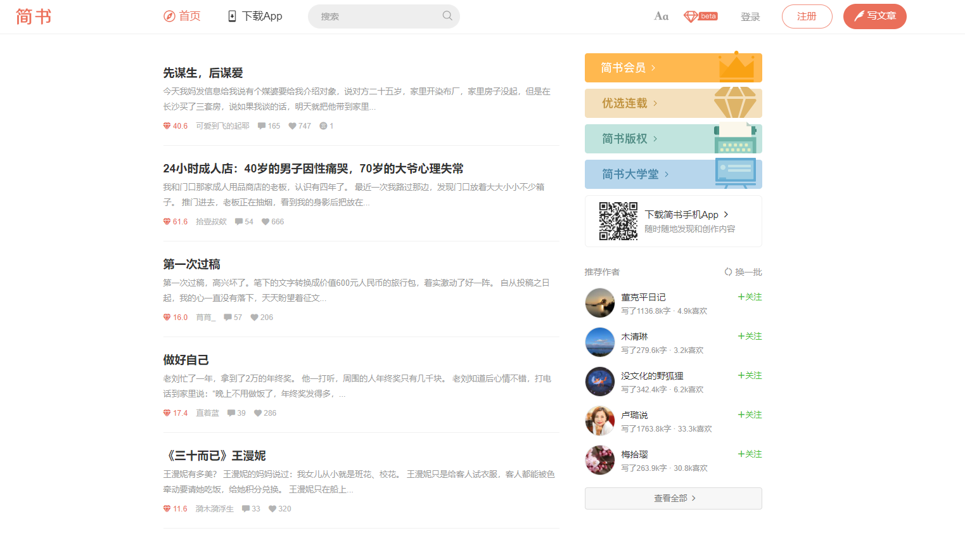Select the 首页 navigation item

182,16
